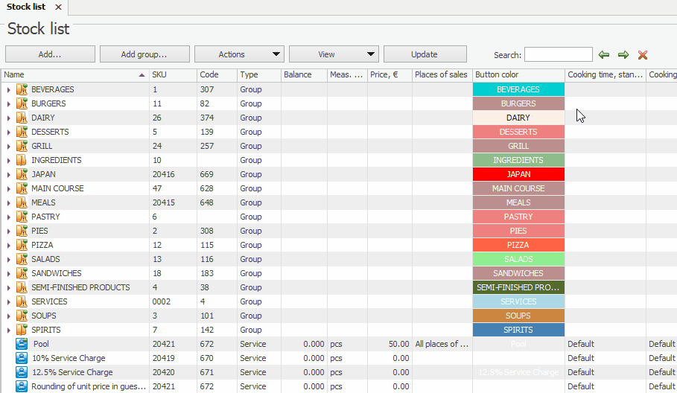Click the previous search result green arrow

tap(604, 54)
